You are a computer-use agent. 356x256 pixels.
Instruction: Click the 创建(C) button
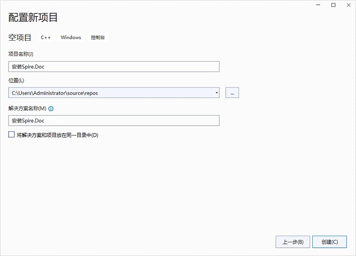[x=329, y=242]
